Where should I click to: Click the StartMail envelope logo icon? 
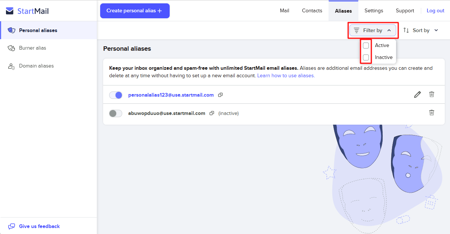coord(10,11)
